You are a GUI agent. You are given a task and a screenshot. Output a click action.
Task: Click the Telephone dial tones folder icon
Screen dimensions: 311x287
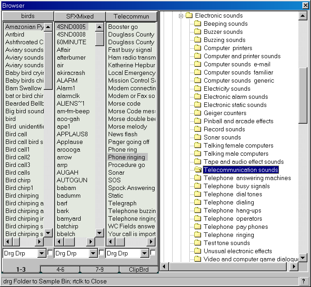197,194
